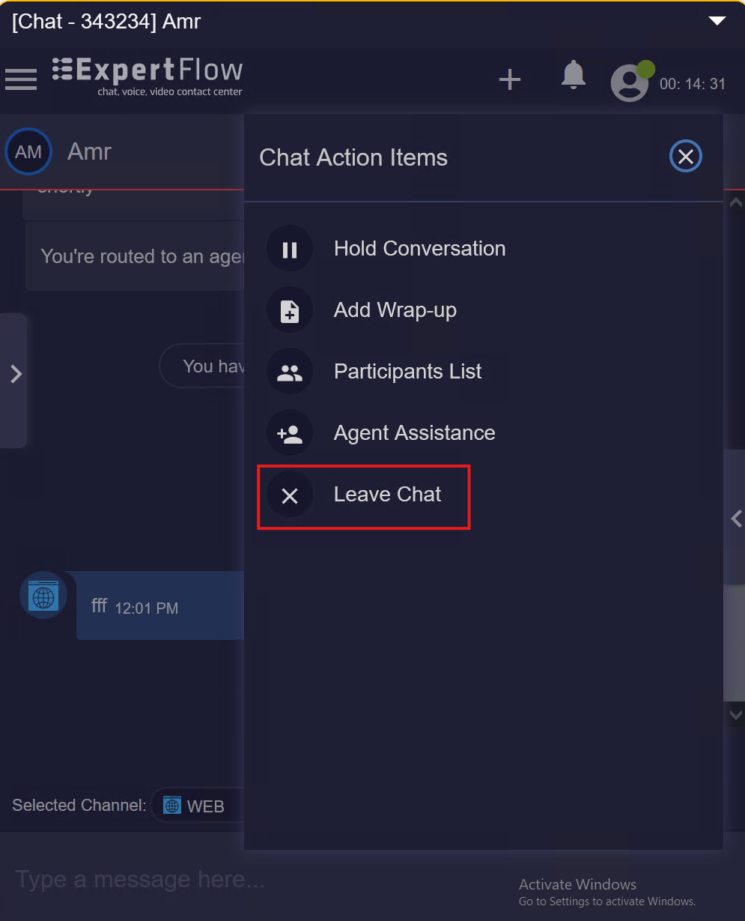745x921 pixels.
Task: Choose Leave Chat from action items
Action: point(387,495)
